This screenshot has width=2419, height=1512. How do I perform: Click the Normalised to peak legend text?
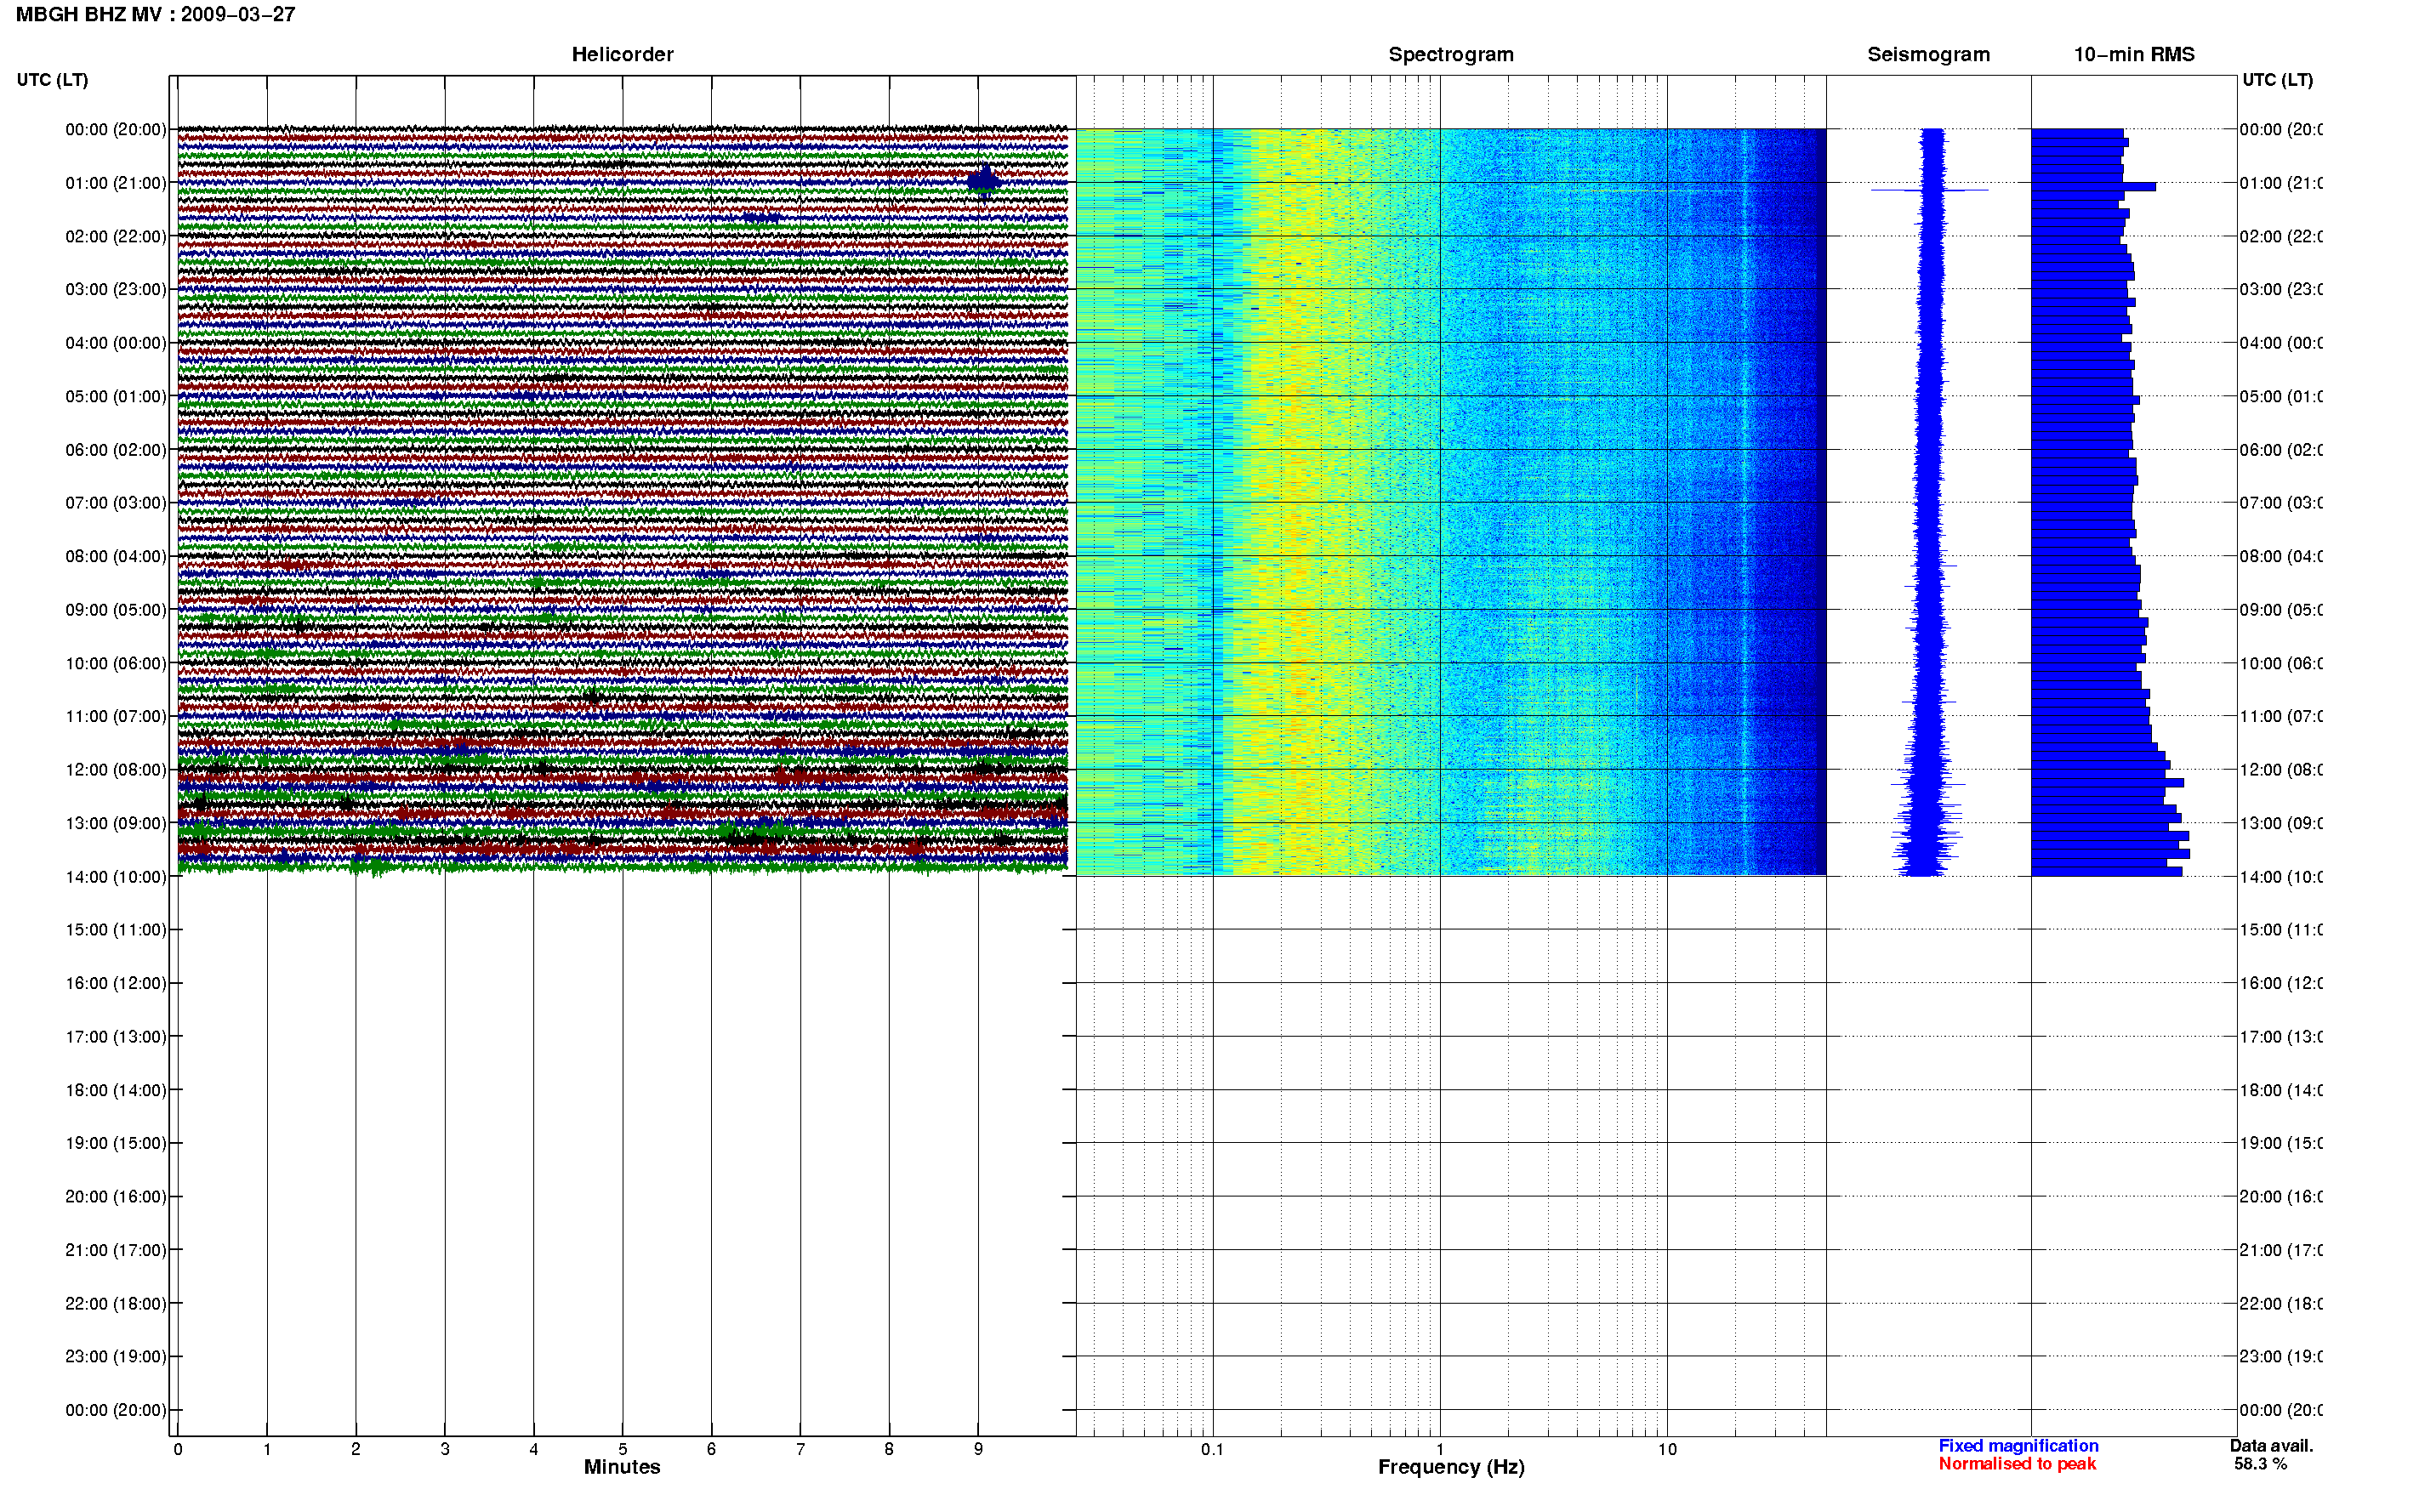click(2017, 1464)
